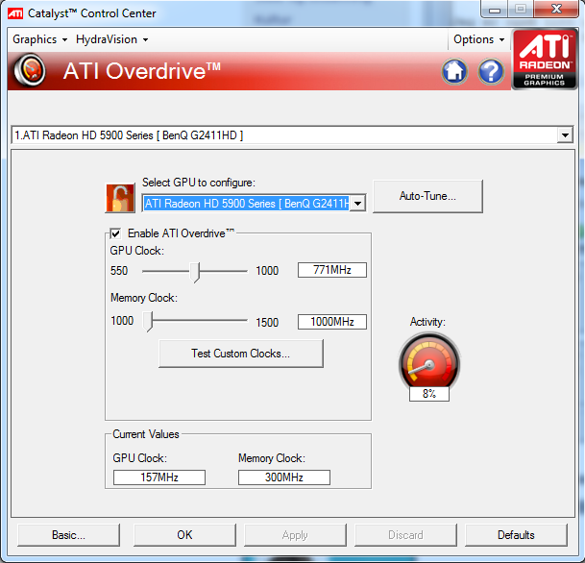Viewport: 585px width, 563px height.
Task: Click the Basic button
Action: [x=68, y=535]
